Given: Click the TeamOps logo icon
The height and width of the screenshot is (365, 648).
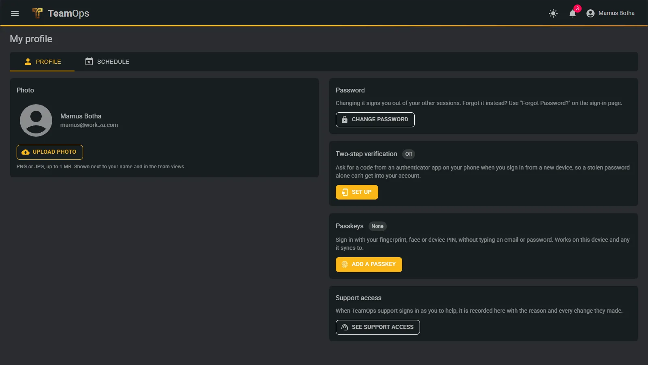Looking at the screenshot, I should coord(37,13).
